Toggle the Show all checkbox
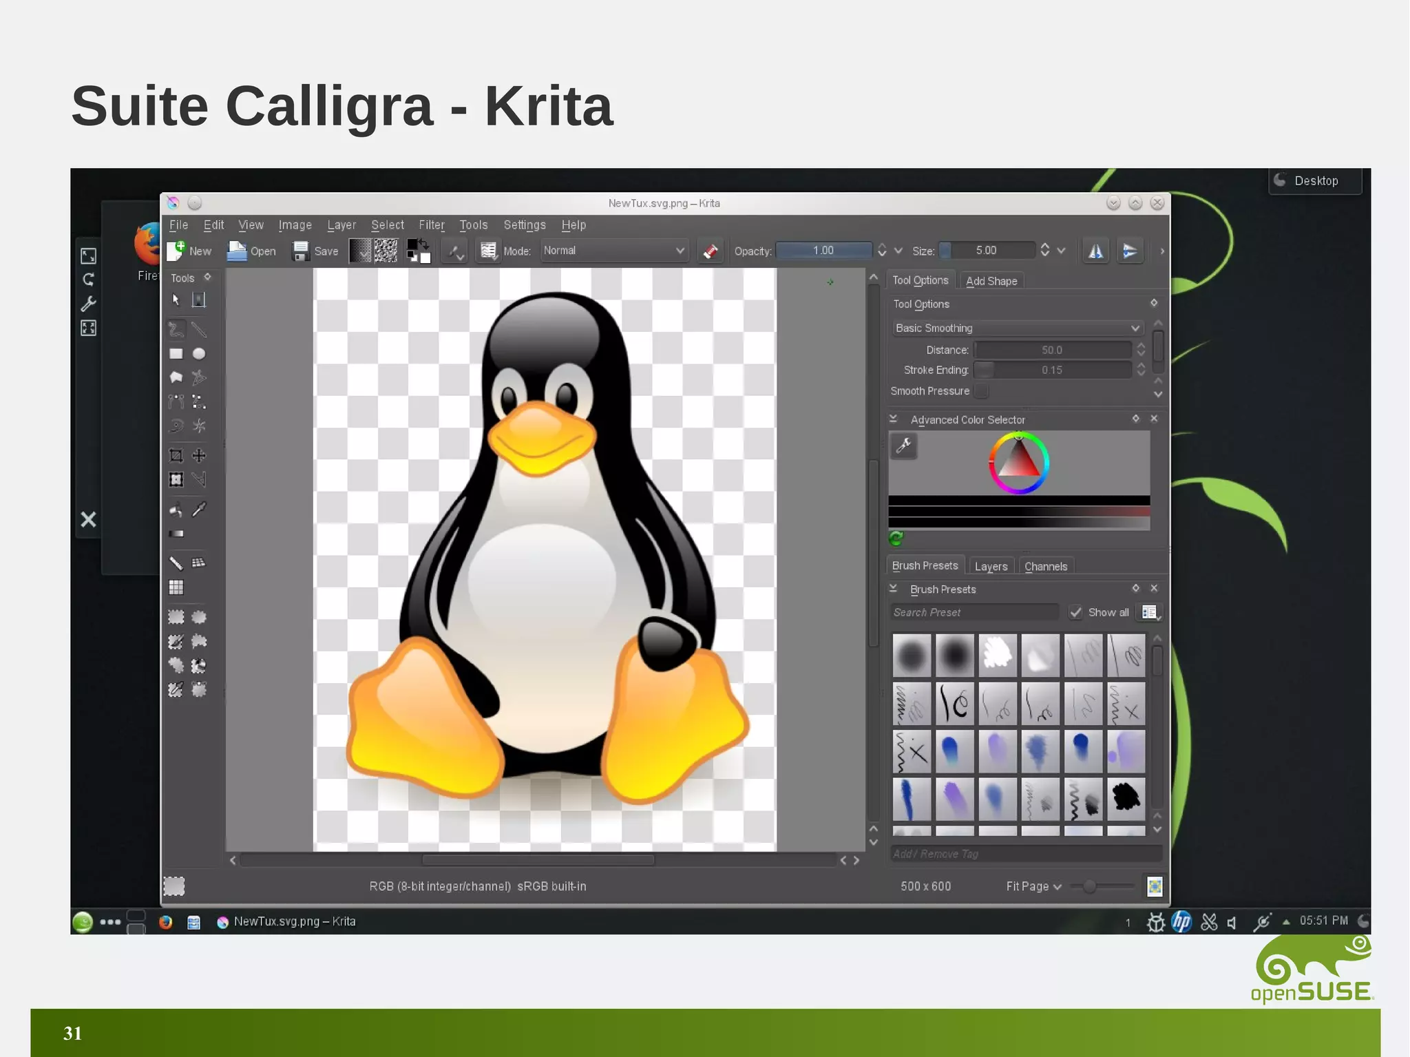The width and height of the screenshot is (1410, 1057). point(1075,612)
